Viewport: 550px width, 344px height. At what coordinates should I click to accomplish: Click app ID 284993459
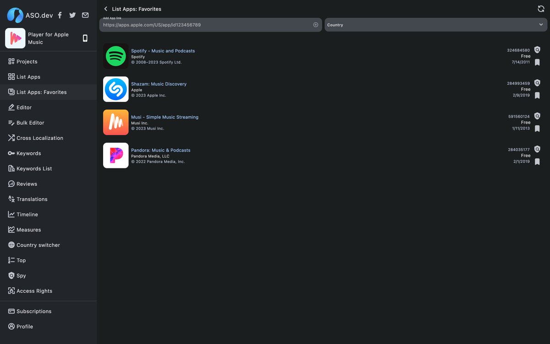tap(518, 83)
